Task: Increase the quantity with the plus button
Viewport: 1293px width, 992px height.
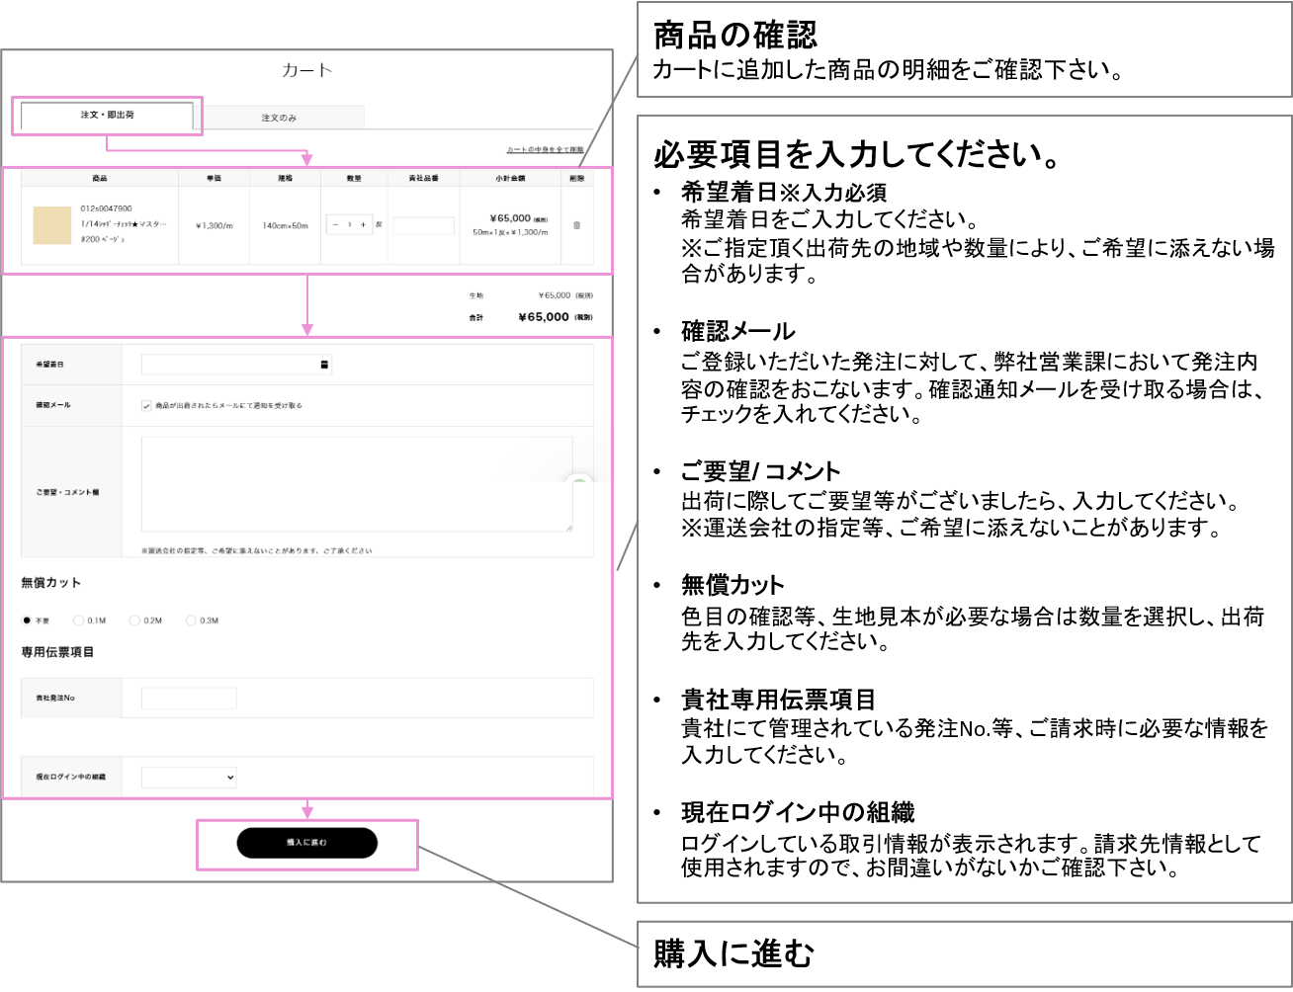Action: click(x=363, y=225)
